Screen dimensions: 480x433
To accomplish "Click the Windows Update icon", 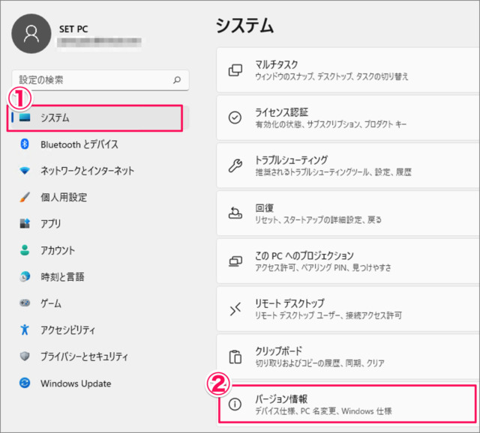I will pos(25,384).
